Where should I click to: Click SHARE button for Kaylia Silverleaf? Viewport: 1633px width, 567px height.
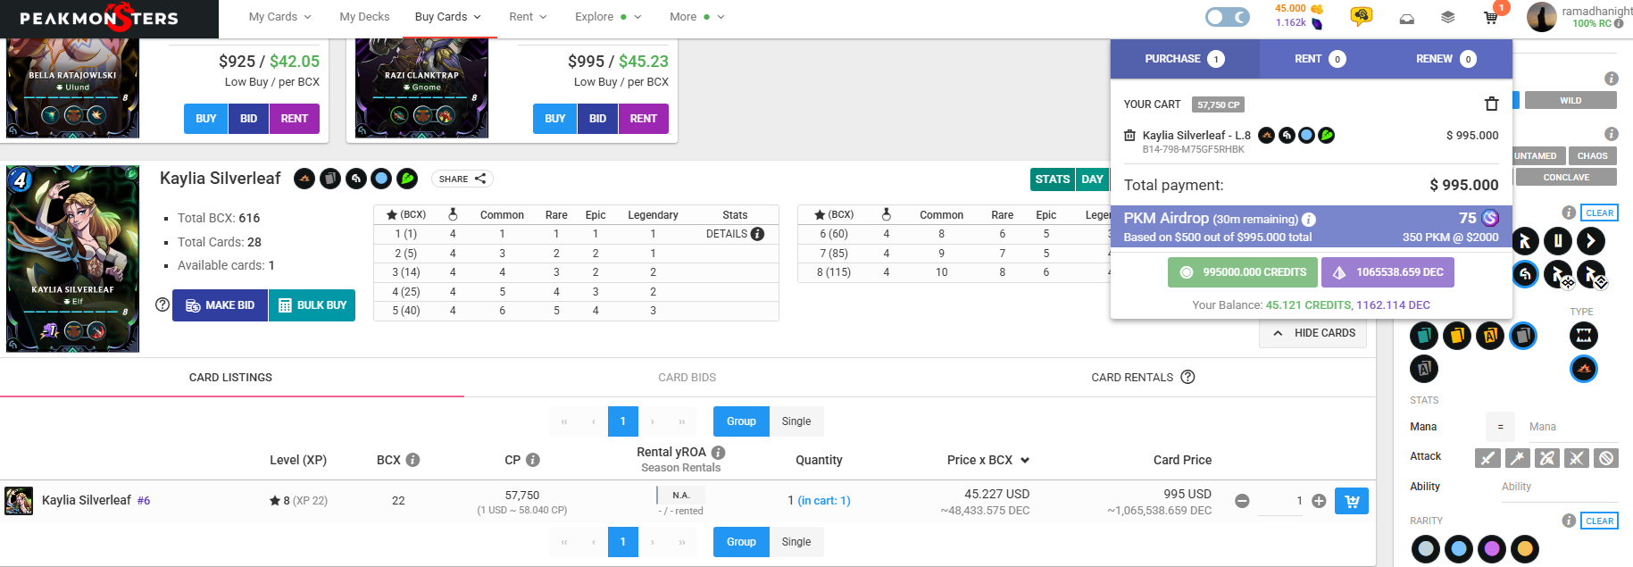pyautogui.click(x=462, y=179)
